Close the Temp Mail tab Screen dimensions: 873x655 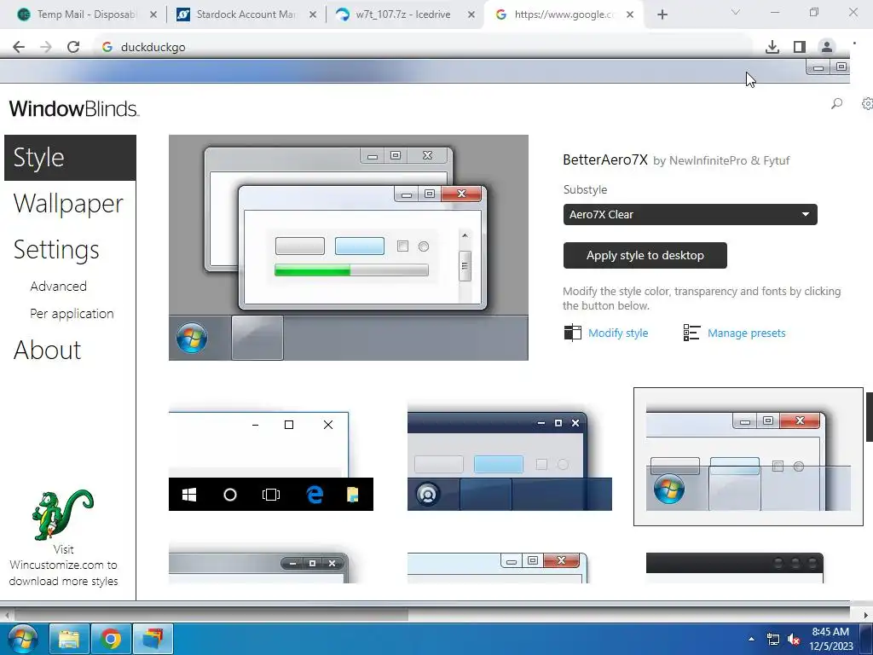[153, 14]
